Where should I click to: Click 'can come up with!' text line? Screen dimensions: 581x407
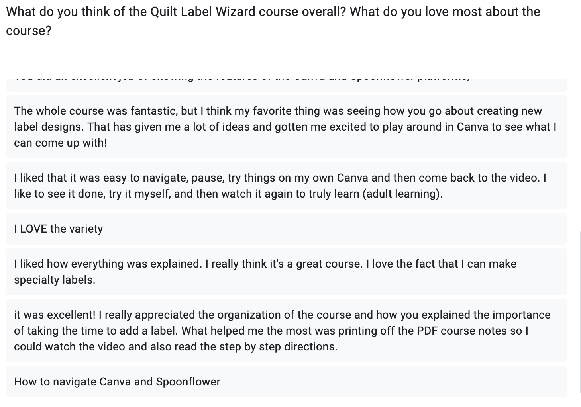(60, 143)
